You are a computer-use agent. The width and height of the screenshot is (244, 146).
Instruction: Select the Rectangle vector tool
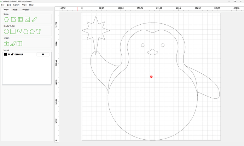click(x=13, y=31)
